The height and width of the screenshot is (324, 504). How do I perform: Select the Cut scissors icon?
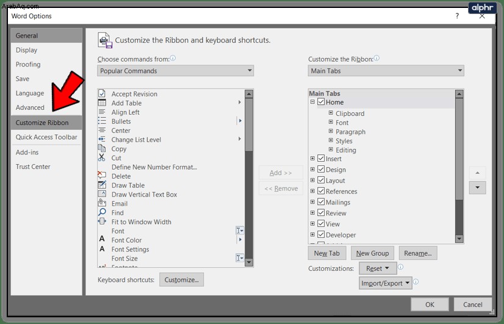pyautogui.click(x=101, y=157)
